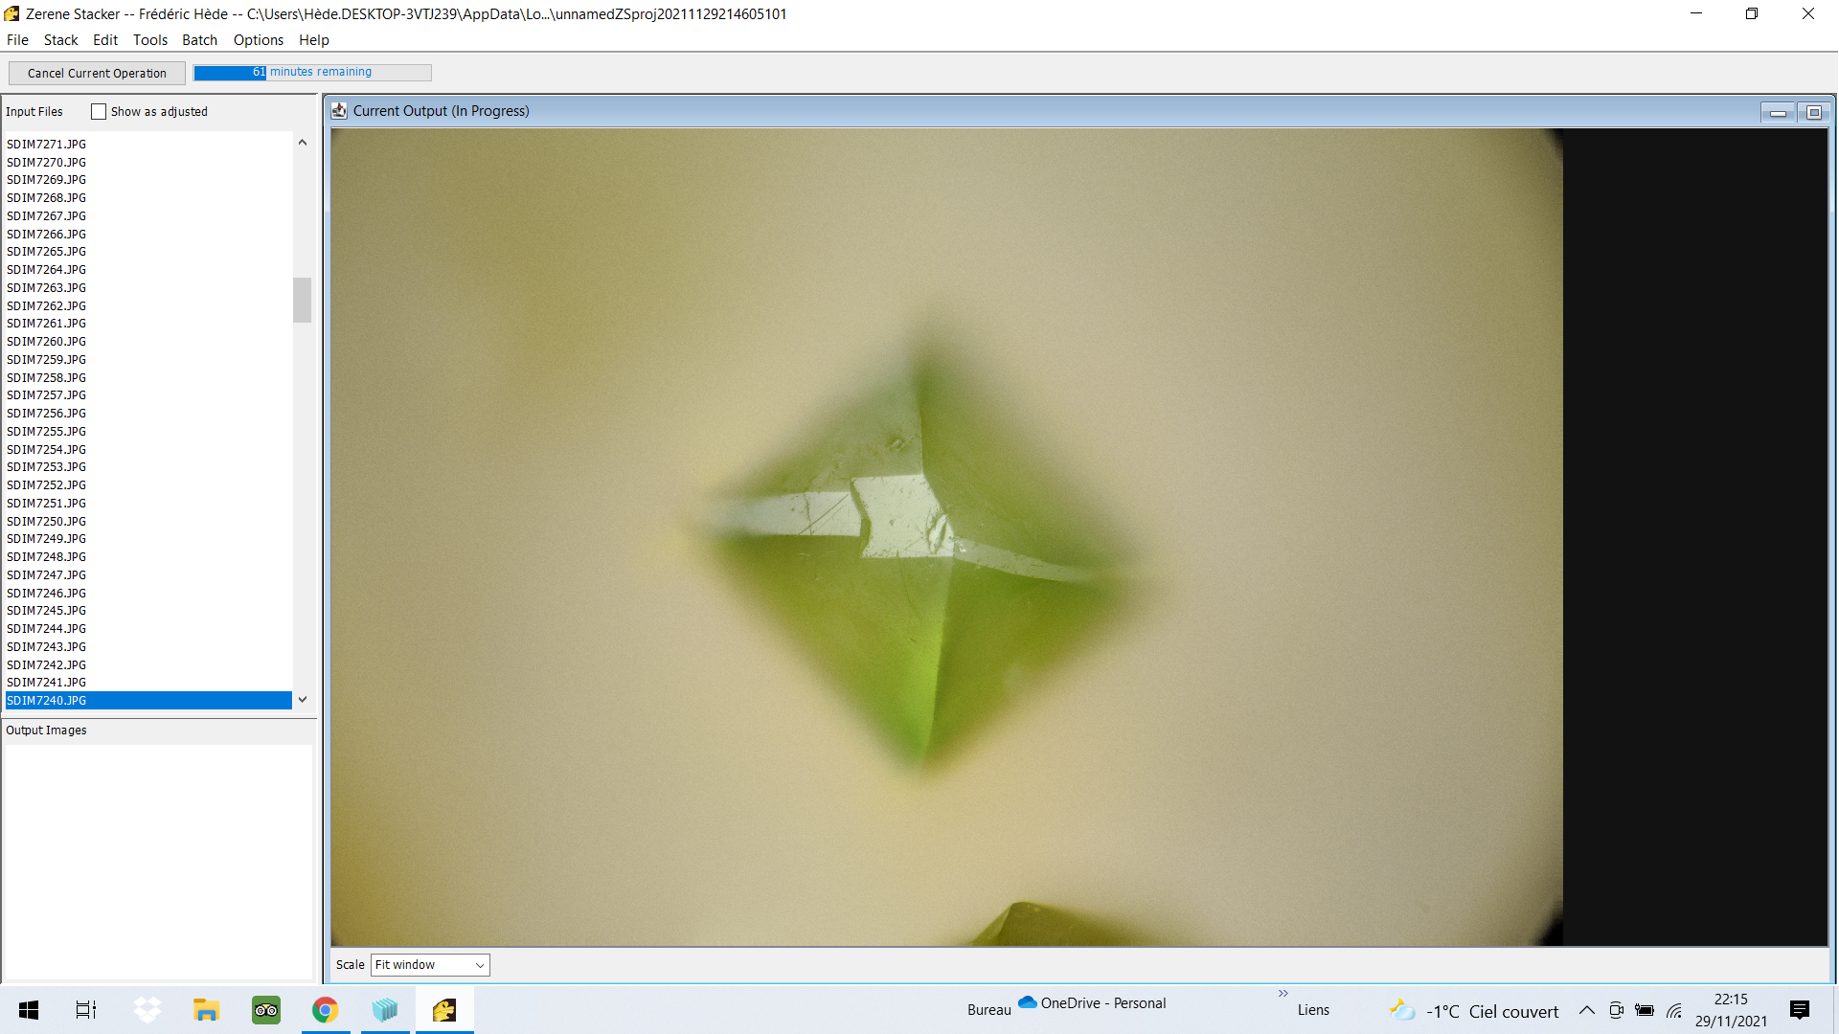Viewport: 1839px width, 1034px height.
Task: Open the Scale dropdown (Fit window)
Action: click(x=430, y=965)
